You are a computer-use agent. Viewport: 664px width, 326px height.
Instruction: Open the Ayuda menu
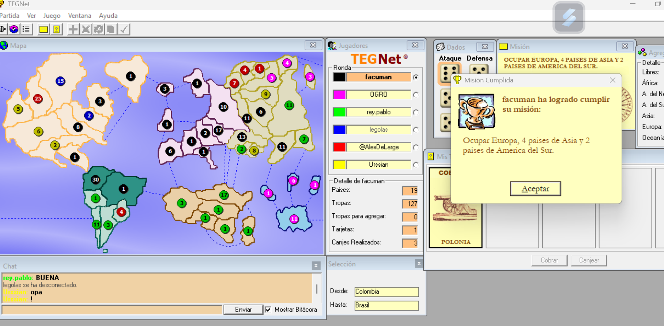point(108,16)
